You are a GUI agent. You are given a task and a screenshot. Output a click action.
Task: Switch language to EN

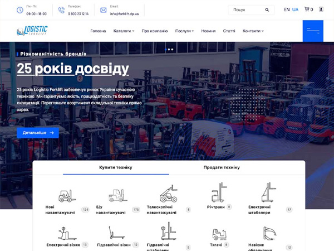[x=286, y=9]
